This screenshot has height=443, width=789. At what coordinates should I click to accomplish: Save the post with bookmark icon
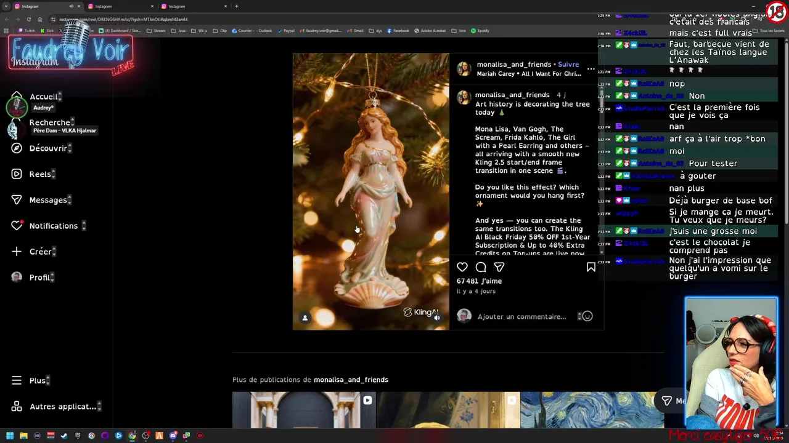[591, 267]
